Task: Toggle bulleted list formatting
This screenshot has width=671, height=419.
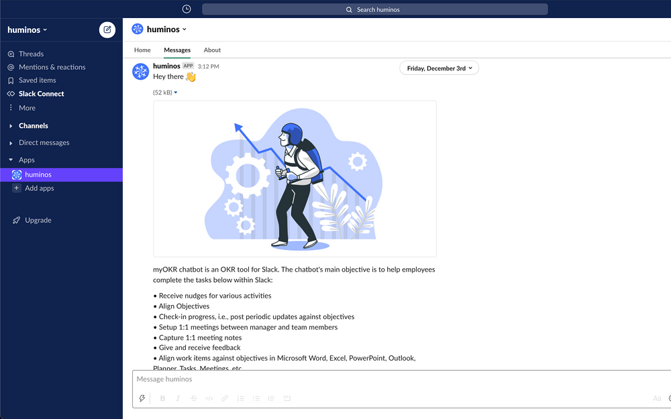Action: (x=256, y=398)
